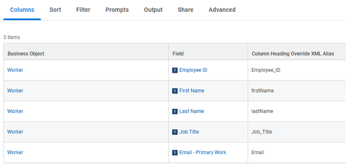The image size is (346, 168).
Task: Click the text-type icon beside Email - Primary Work
Action: click(175, 152)
